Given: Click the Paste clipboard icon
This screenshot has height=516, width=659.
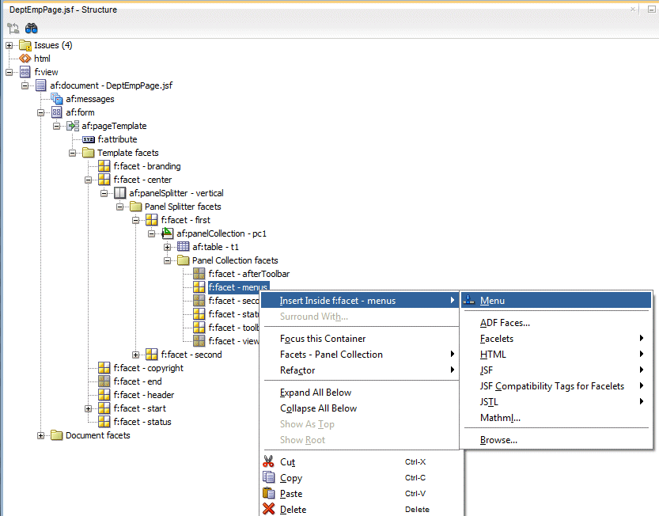Looking at the screenshot, I should (x=268, y=493).
